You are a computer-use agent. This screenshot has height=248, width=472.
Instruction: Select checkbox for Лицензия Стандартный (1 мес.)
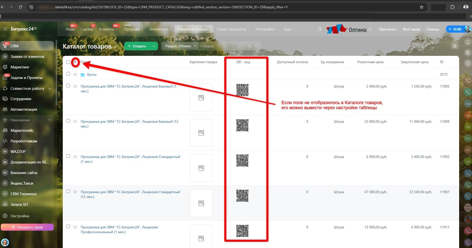68,156
